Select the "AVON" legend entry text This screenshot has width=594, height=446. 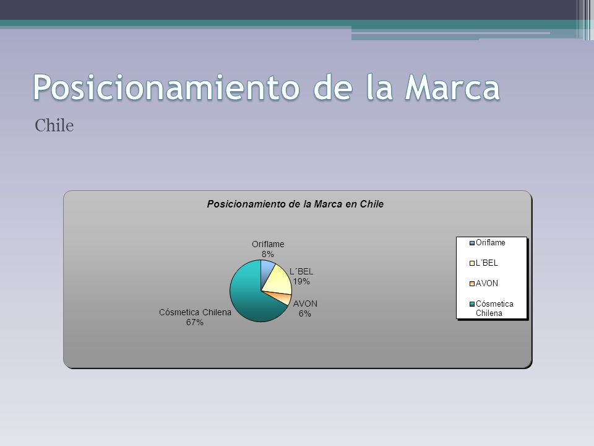point(487,283)
